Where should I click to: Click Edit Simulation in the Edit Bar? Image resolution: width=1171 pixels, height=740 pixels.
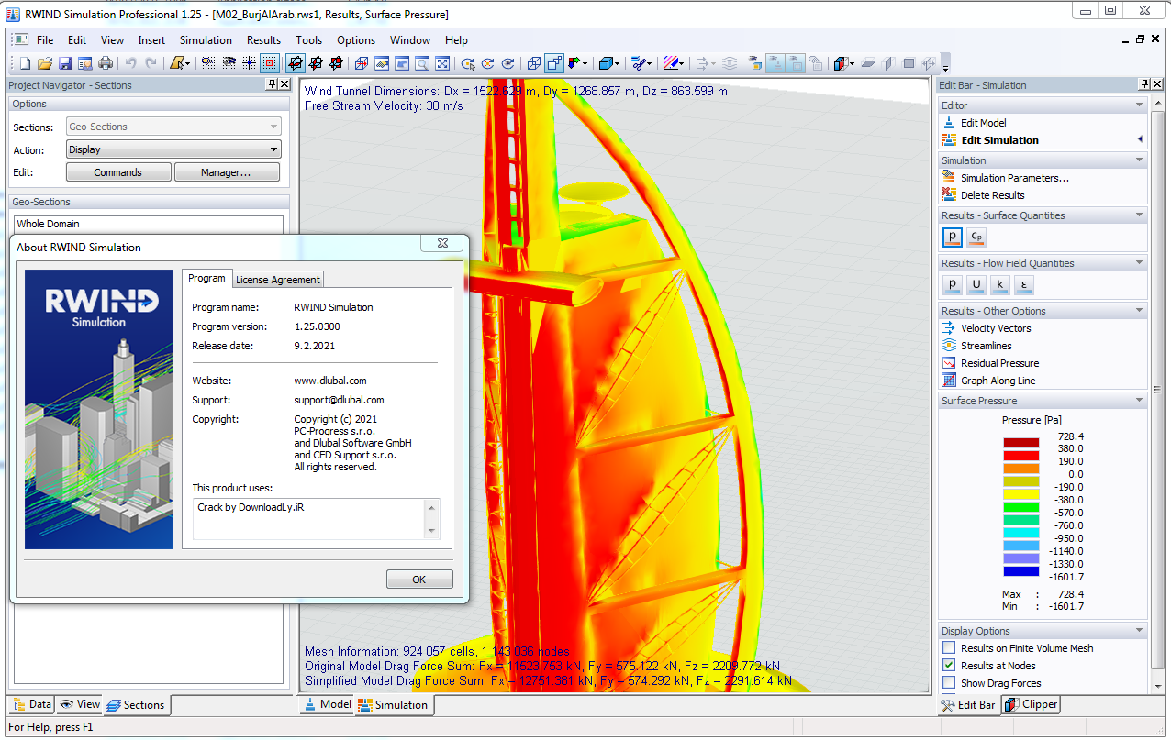999,140
